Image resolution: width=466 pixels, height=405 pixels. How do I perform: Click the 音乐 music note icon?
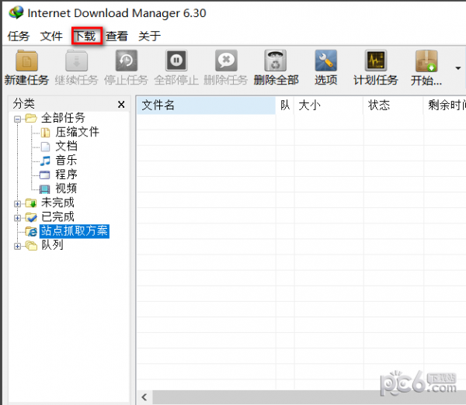tap(45, 161)
